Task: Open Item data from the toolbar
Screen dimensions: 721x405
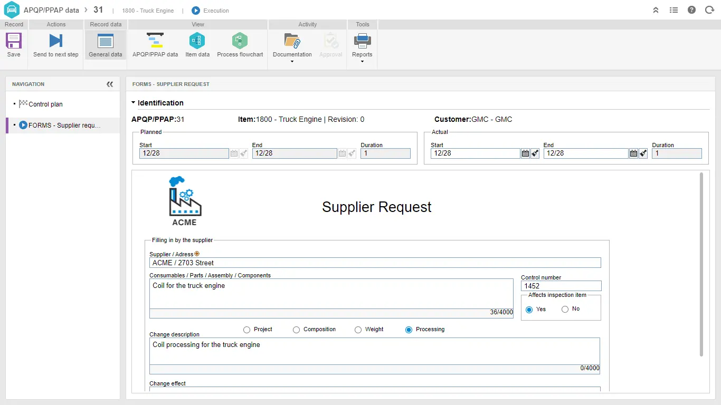Action: click(197, 41)
